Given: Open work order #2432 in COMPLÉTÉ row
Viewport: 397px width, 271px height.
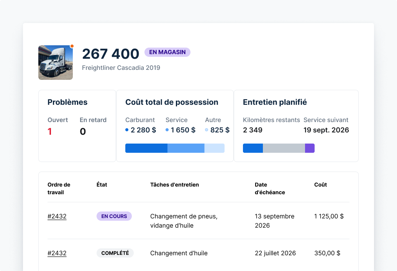Looking at the screenshot, I should click(57, 253).
